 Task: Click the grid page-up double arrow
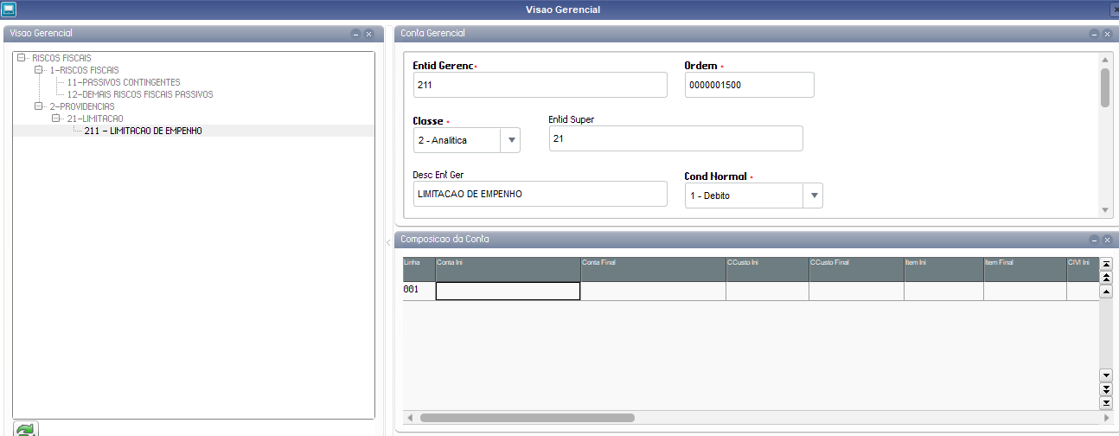click(x=1105, y=278)
